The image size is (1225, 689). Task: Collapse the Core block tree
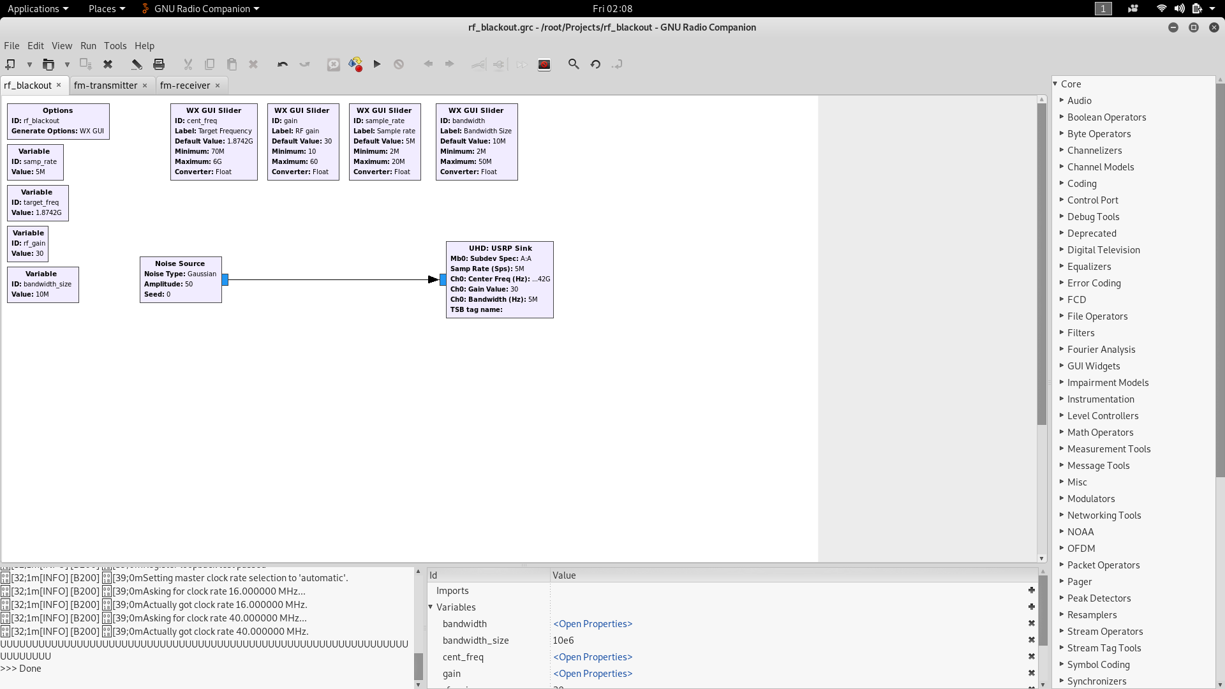pyautogui.click(x=1055, y=84)
